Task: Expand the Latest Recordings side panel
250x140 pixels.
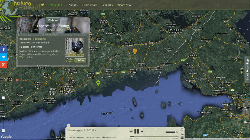Action: pyautogui.click(x=247, y=69)
